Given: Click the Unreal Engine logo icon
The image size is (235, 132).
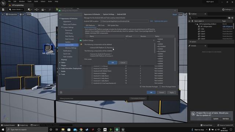Looking at the screenshot, I should (x=3, y=3).
